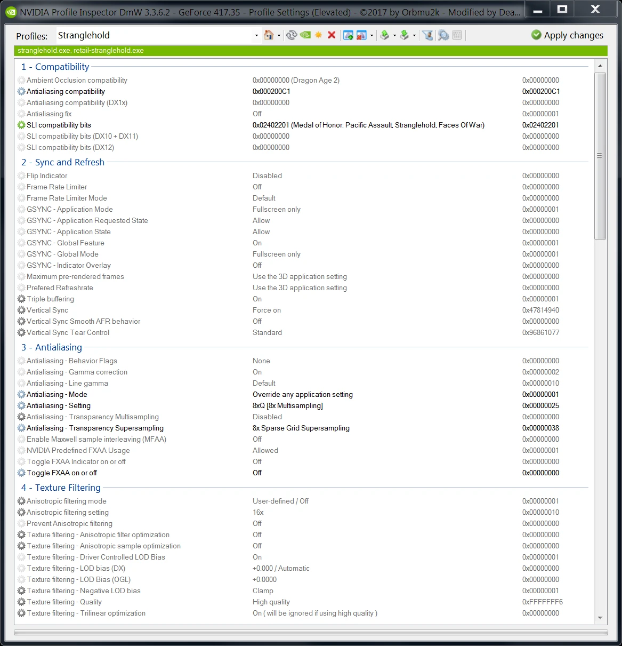Image resolution: width=622 pixels, height=646 pixels.
Task: Collapse the 2 - Sync and Refresh header
Action: tap(62, 162)
